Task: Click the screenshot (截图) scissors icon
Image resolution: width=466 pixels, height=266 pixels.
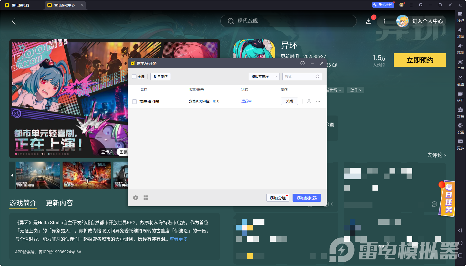Action: click(460, 78)
